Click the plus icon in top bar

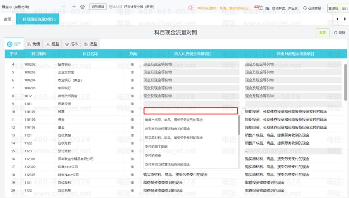click(x=74, y=7)
